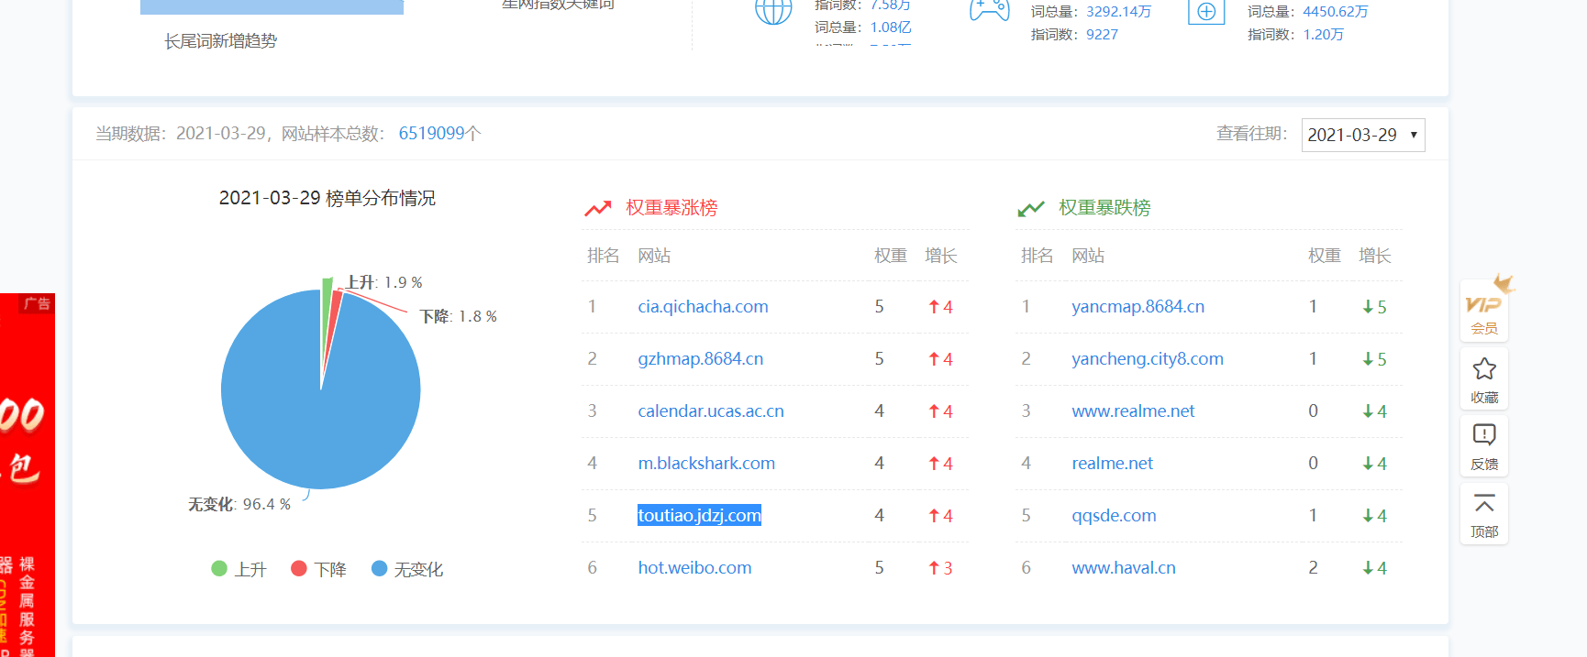Click the plus box icon near 4450.62万
The width and height of the screenshot is (1587, 657).
(x=1206, y=11)
